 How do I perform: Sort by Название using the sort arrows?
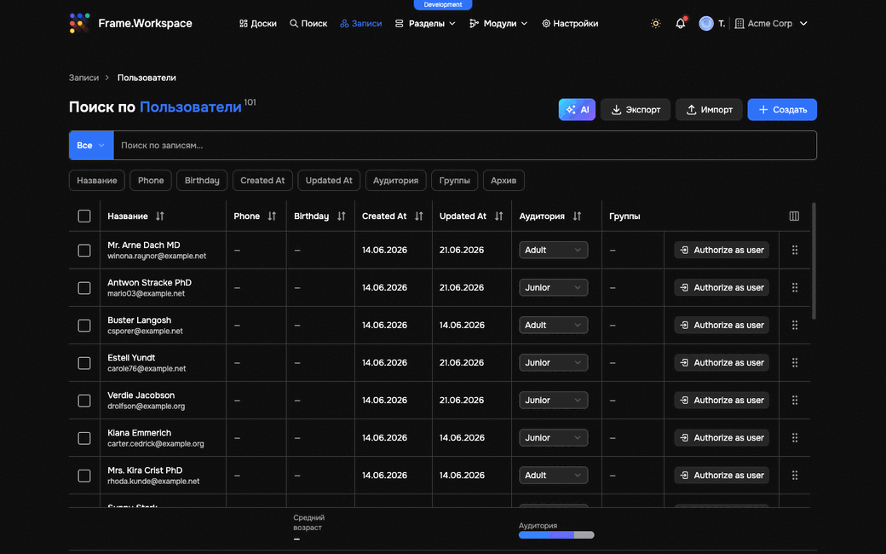pyautogui.click(x=160, y=216)
